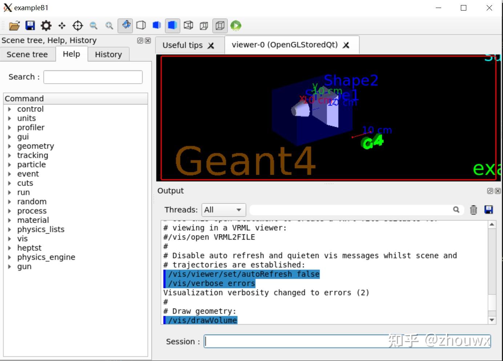Switch to the Scene tree tab
Screen dimensions: 503x361
click(28, 54)
